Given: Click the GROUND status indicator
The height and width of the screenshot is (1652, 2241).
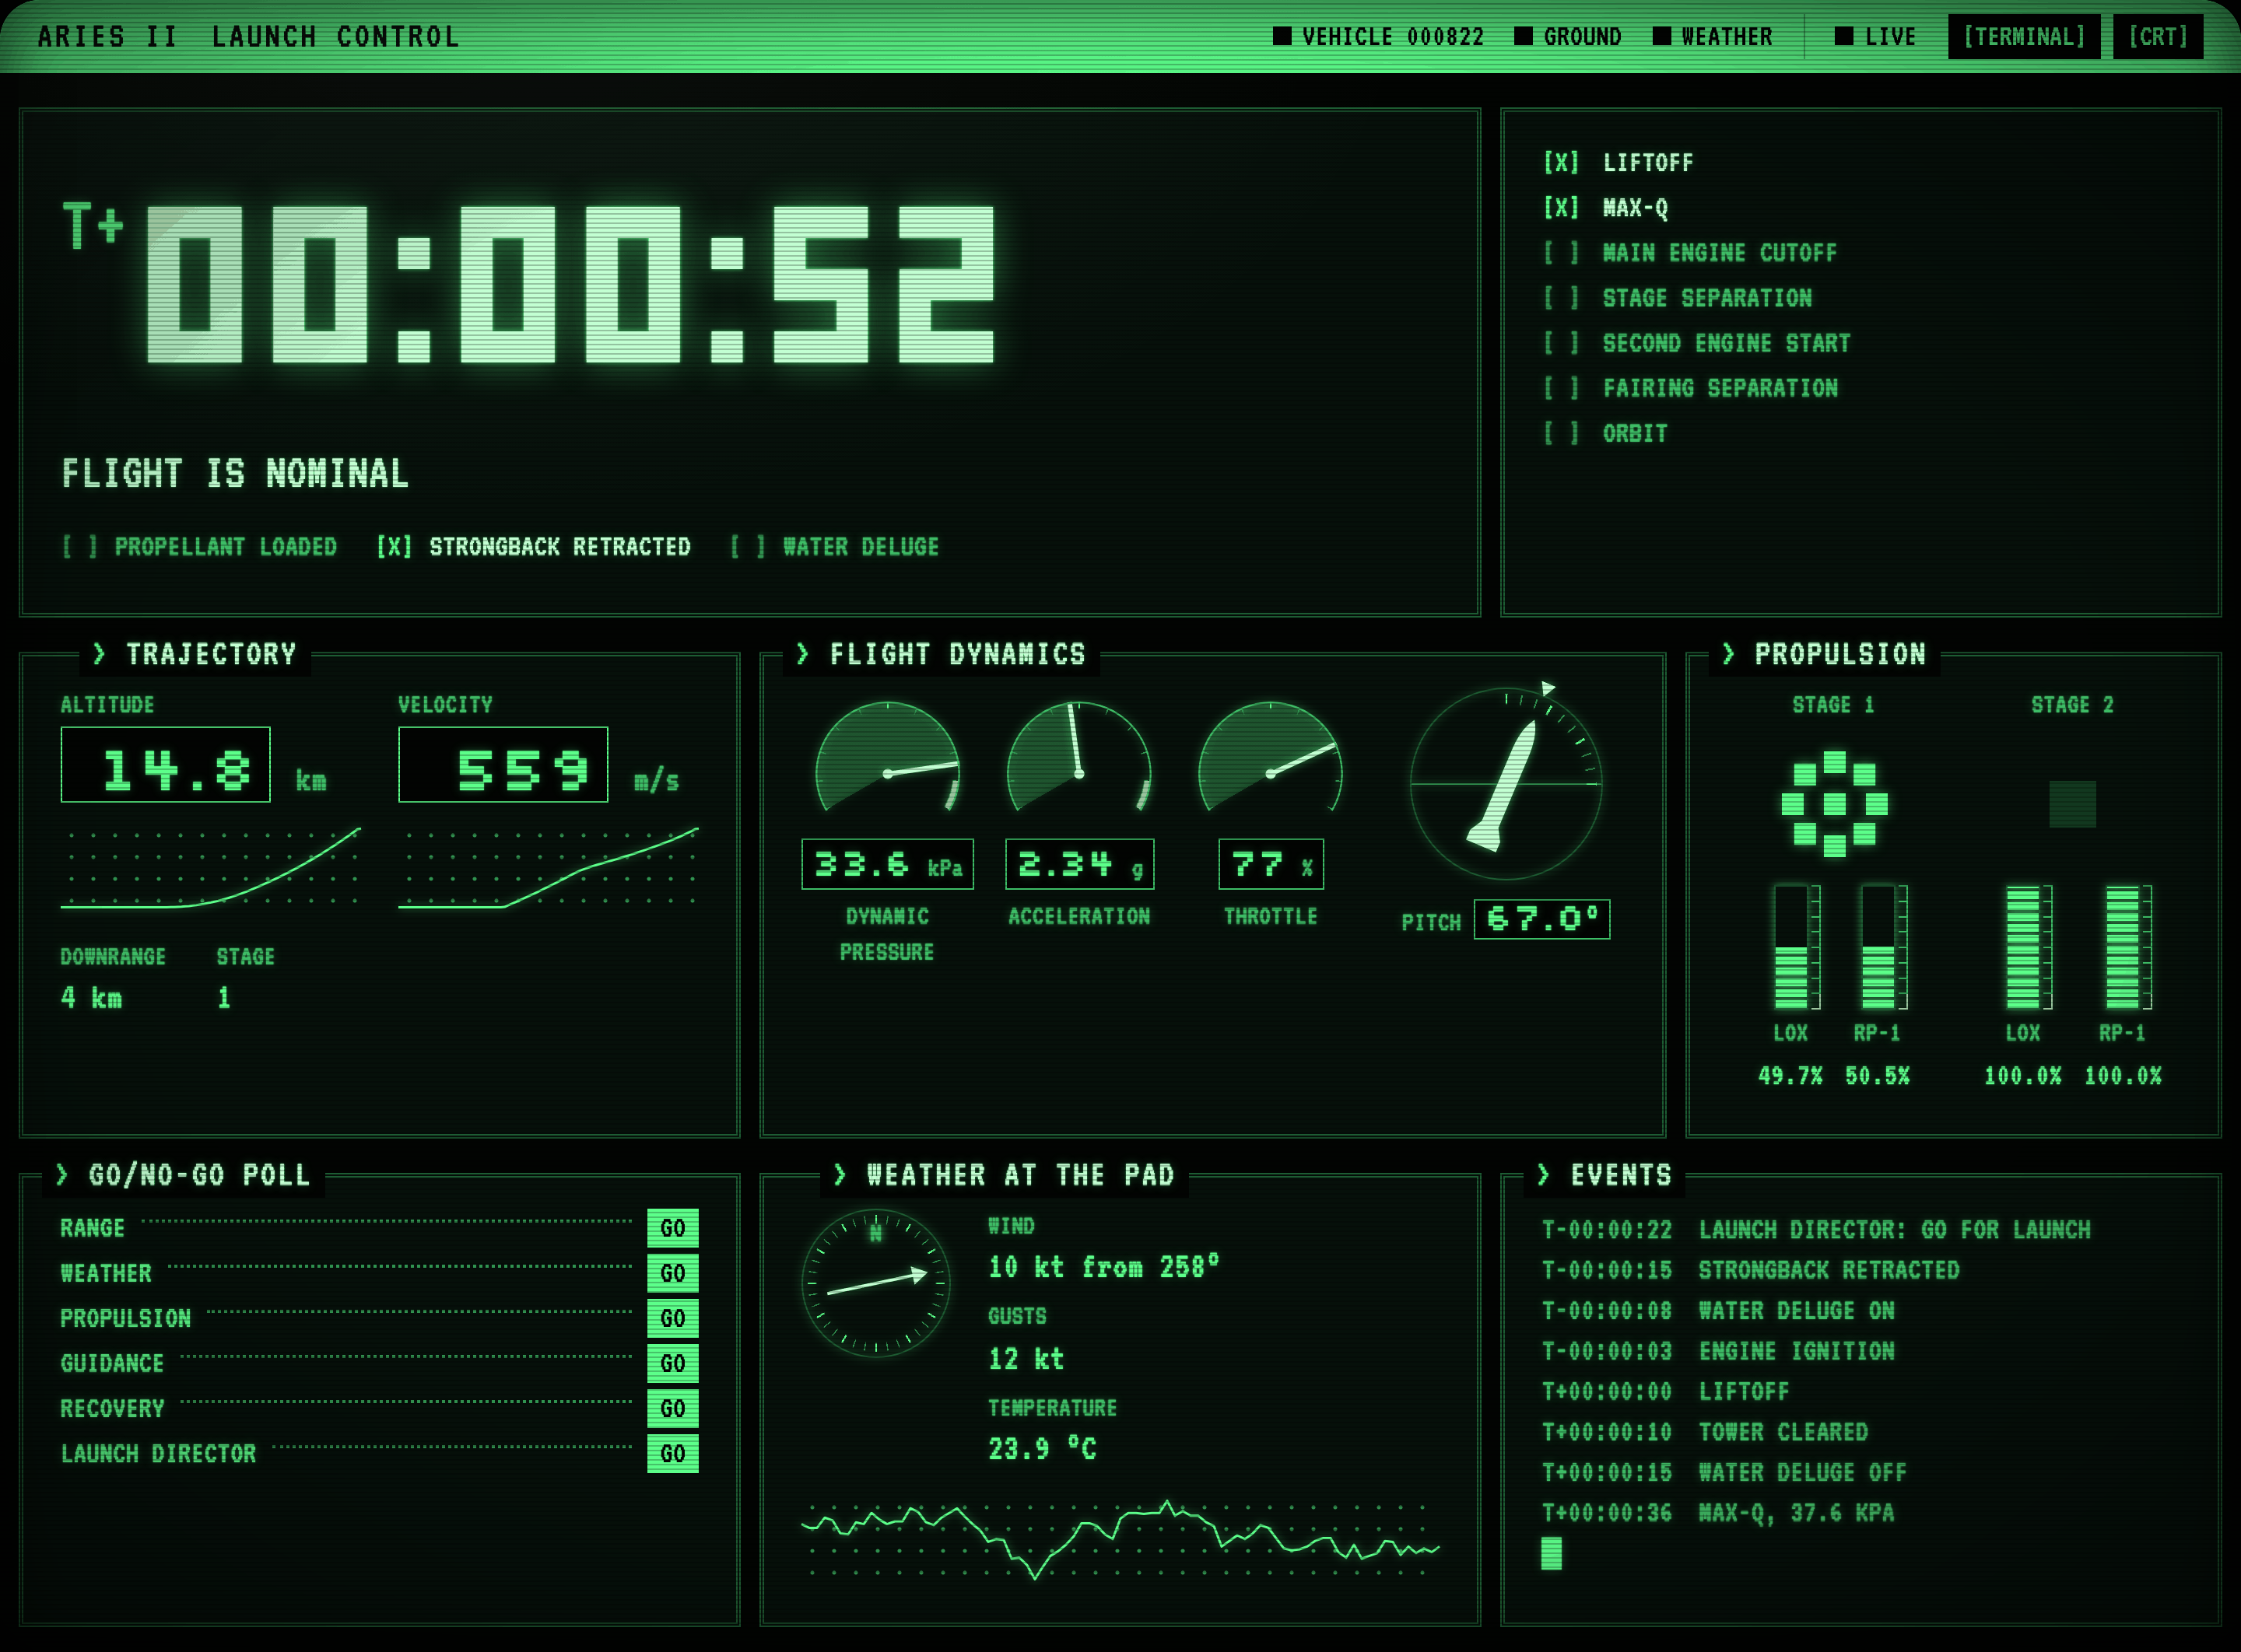Looking at the screenshot, I should click(1568, 37).
